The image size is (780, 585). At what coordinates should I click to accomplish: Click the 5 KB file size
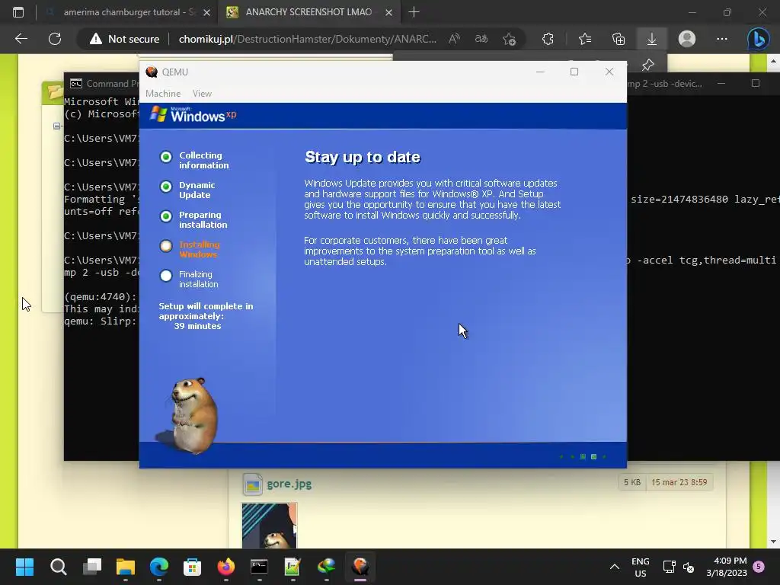[632, 482]
